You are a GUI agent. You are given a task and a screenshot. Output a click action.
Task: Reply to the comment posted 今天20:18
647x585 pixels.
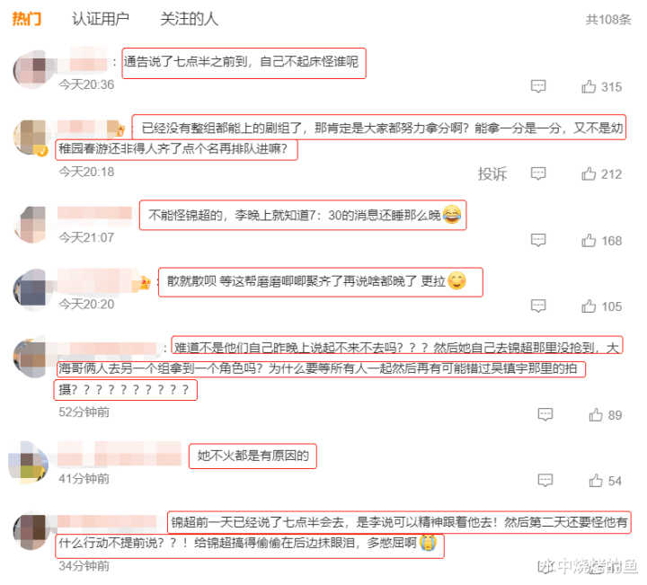coord(538,174)
